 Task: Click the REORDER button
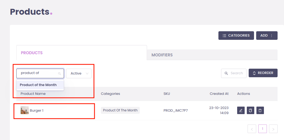(263, 73)
